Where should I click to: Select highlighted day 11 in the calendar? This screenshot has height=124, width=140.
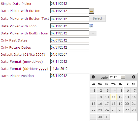(113, 97)
